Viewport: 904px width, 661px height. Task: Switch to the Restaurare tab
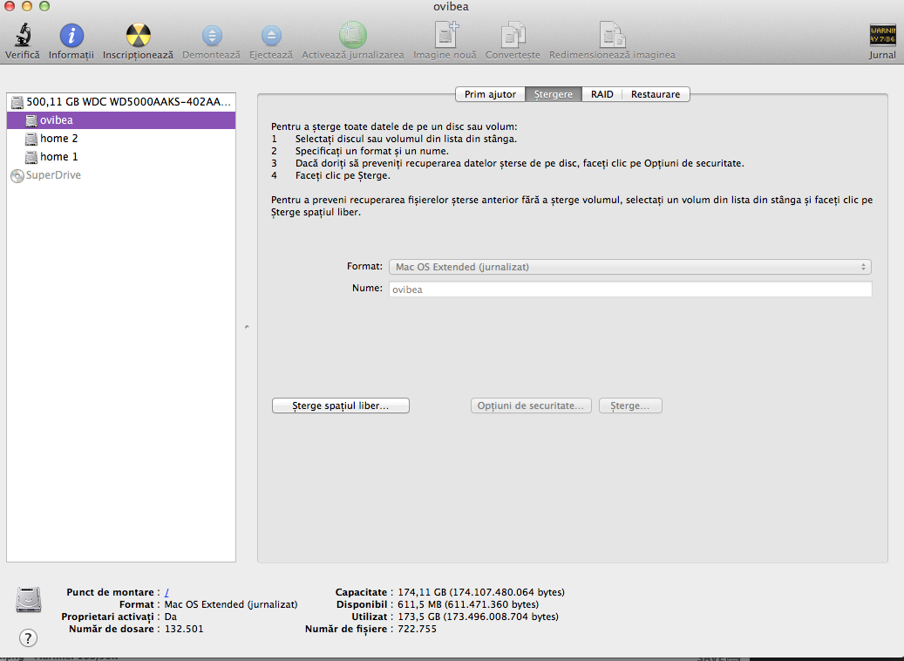656,94
